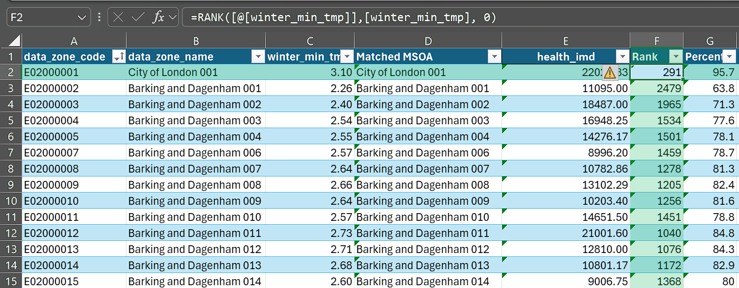
Task: Click the Insert Function fx icon
Action: [x=159, y=17]
